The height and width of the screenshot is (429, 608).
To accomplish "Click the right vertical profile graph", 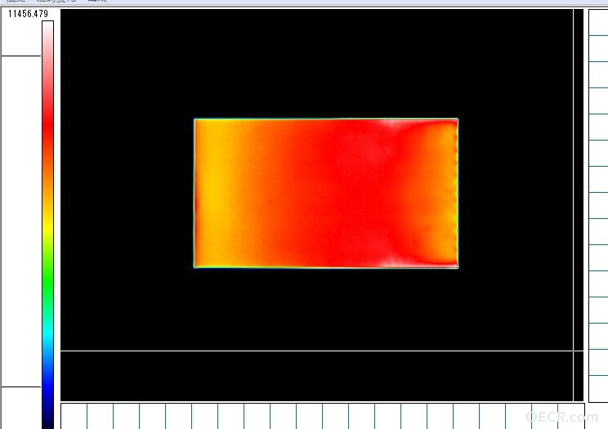I will point(598,206).
